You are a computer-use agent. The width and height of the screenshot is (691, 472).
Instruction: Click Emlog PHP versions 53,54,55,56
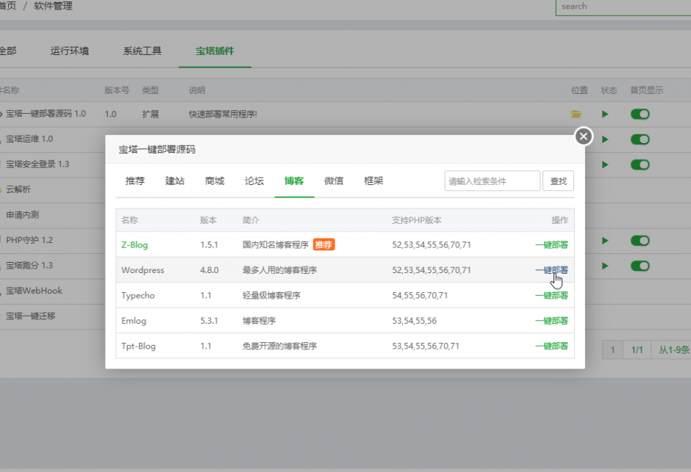pyautogui.click(x=415, y=321)
